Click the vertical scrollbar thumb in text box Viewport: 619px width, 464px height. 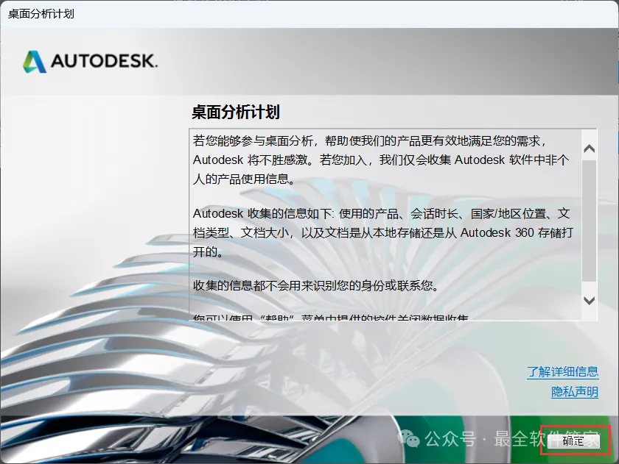click(x=590, y=221)
